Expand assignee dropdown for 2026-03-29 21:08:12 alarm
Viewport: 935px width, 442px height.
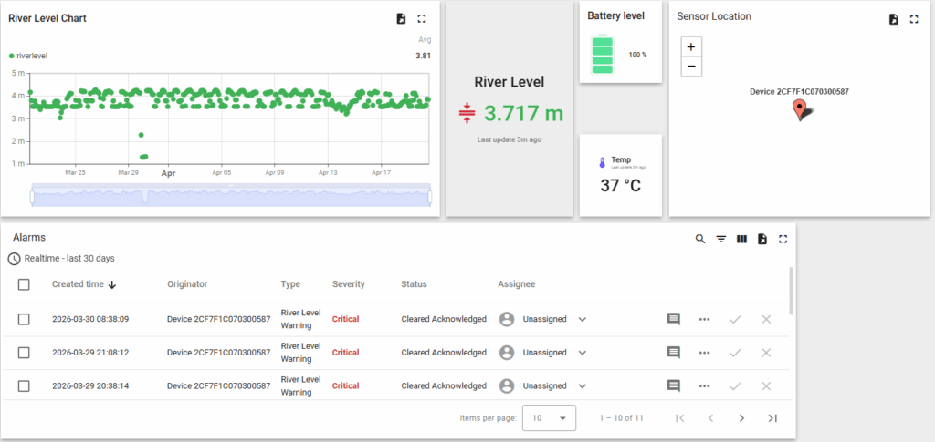coord(583,353)
